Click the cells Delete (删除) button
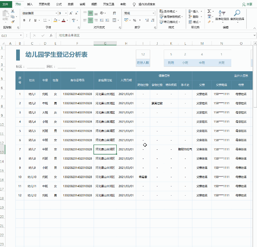Image resolution: width=257 pixels, height=247 pixels. pos(195,17)
